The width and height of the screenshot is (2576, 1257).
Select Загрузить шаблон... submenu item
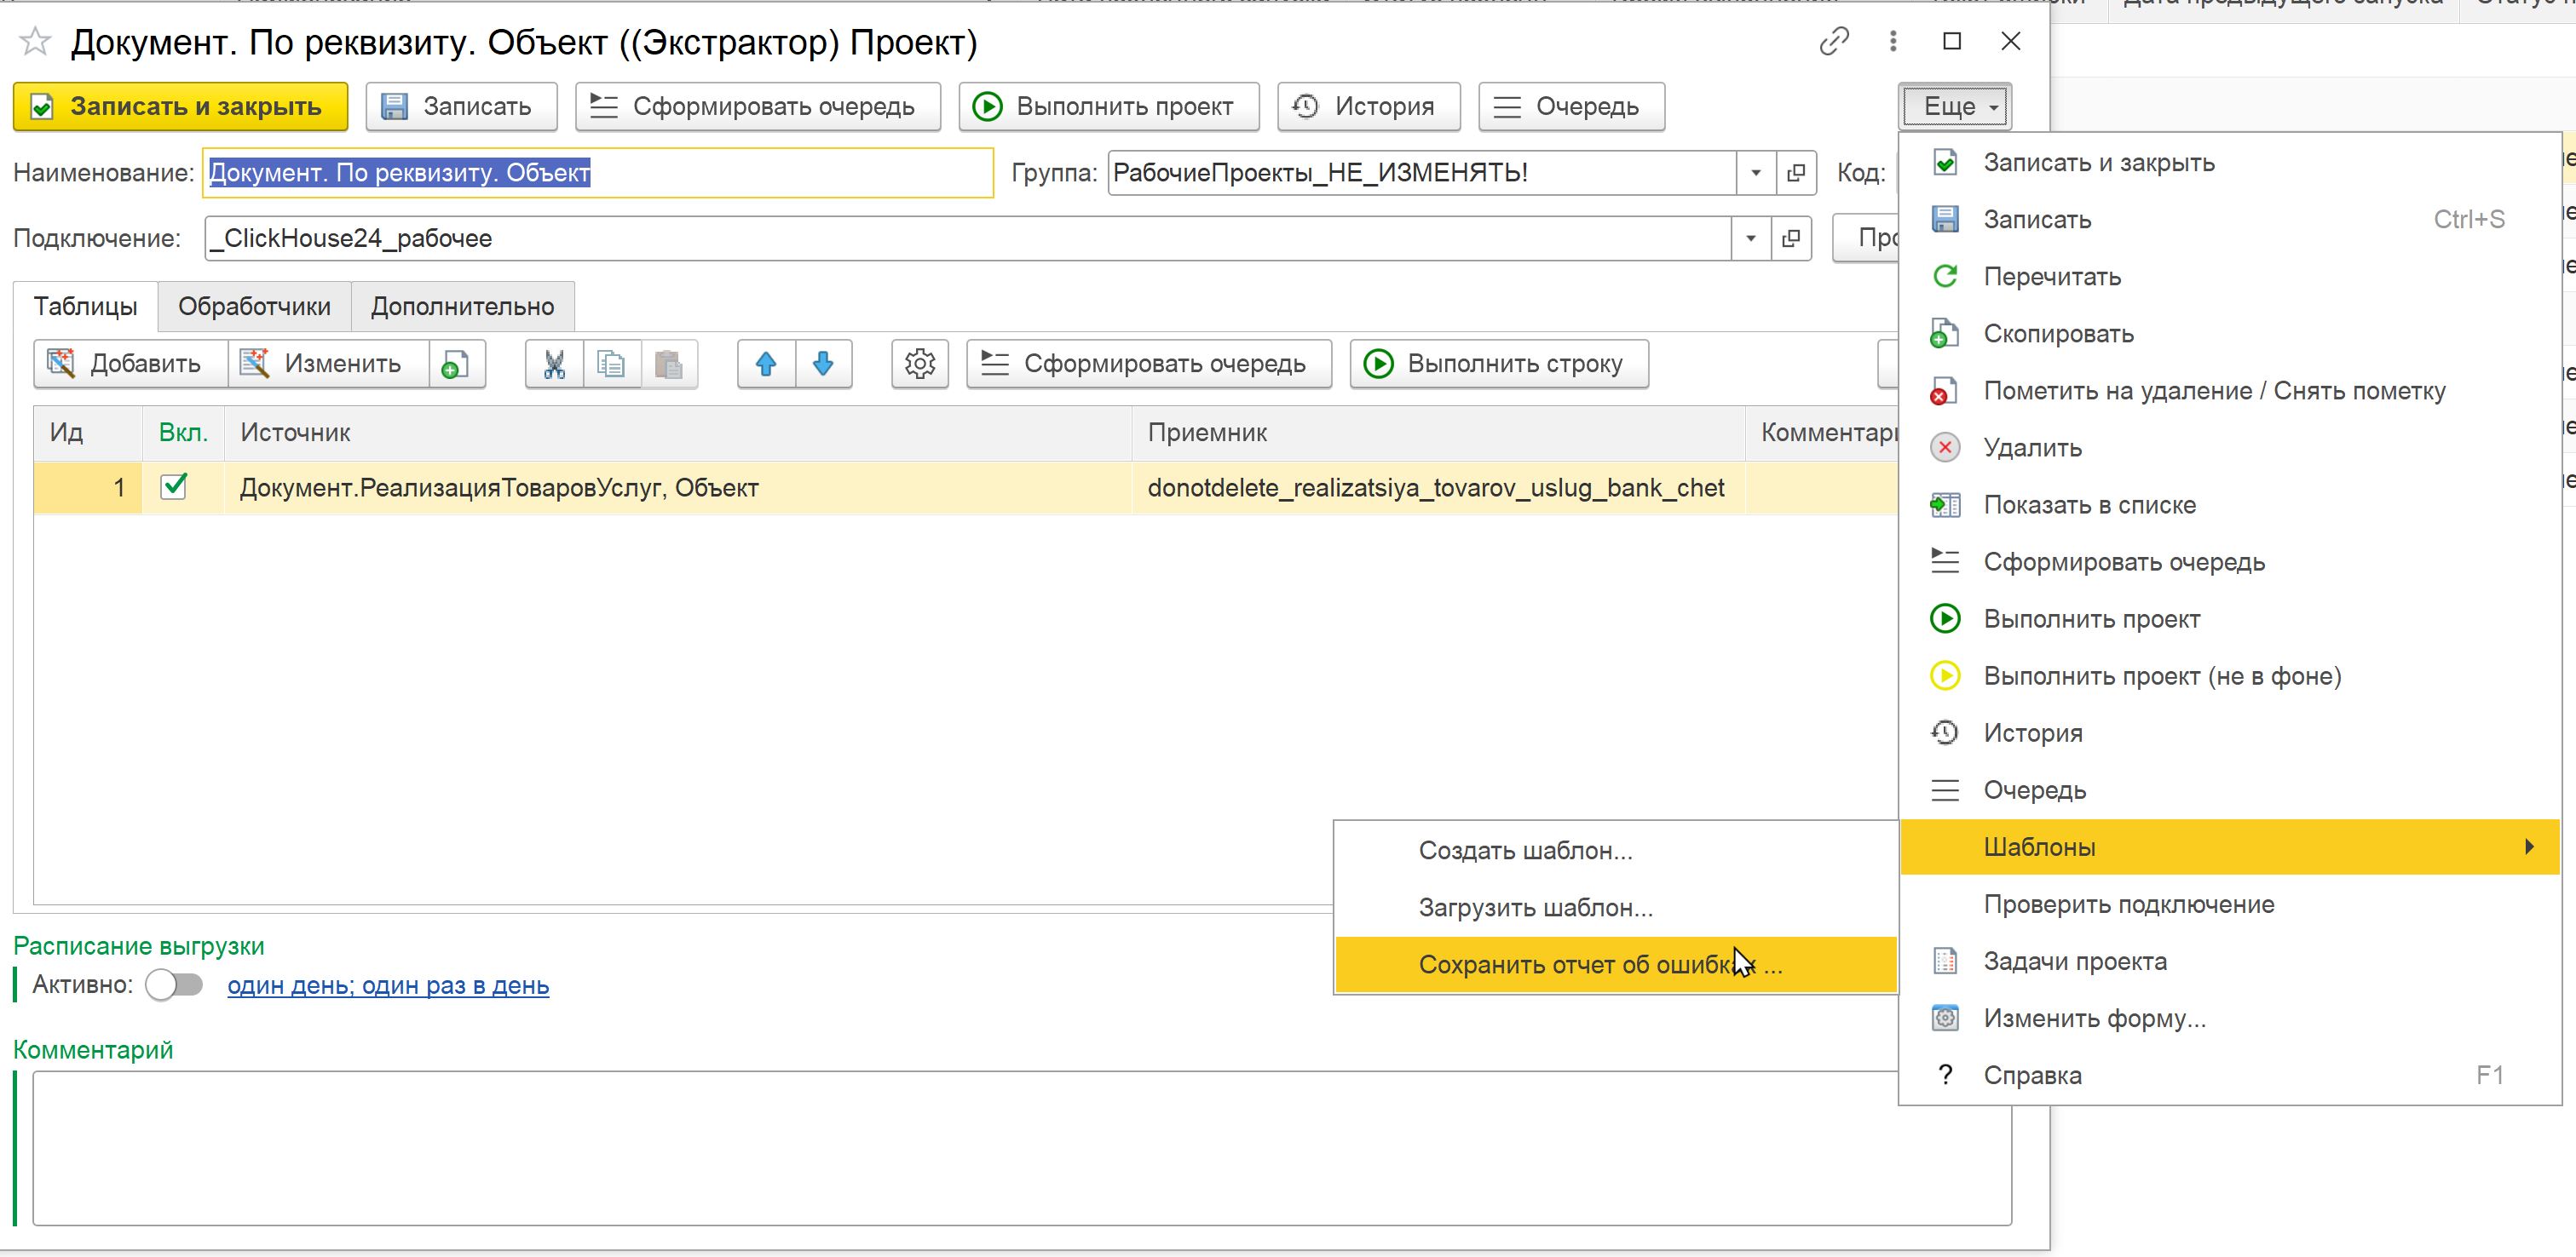tap(1616, 907)
